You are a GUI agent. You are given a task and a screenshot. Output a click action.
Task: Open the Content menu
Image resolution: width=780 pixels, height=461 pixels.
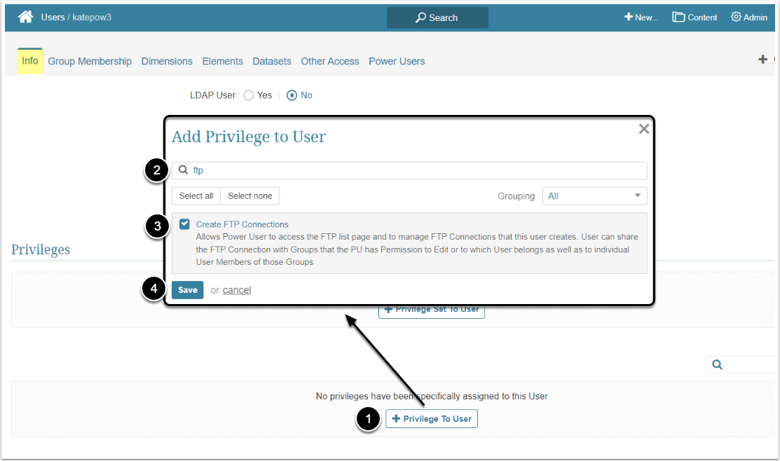pos(695,18)
